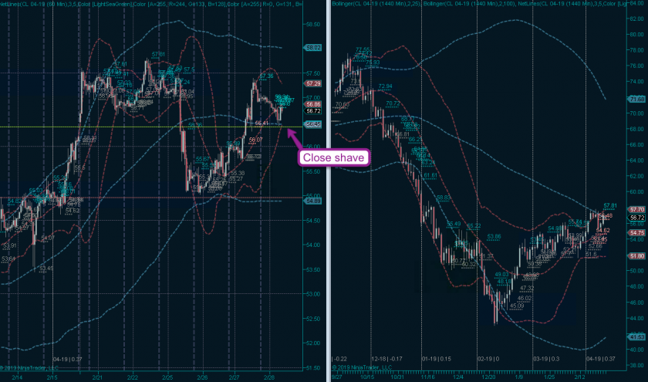Click the 03-19 | 0.3 rollover label
Screen dimensions: 648x382
(x=546, y=359)
